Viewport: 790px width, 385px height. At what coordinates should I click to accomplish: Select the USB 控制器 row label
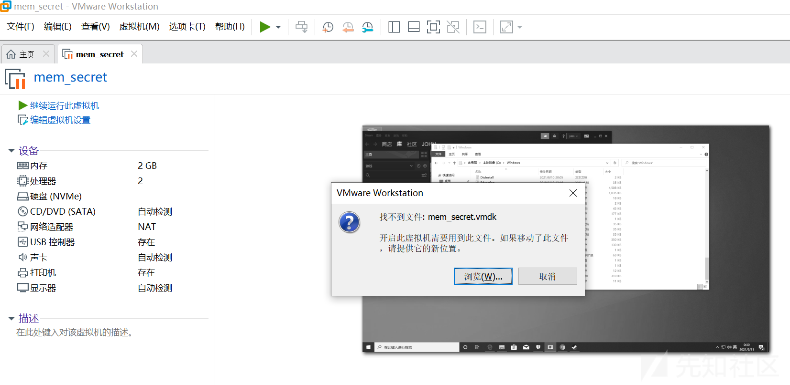tap(53, 242)
